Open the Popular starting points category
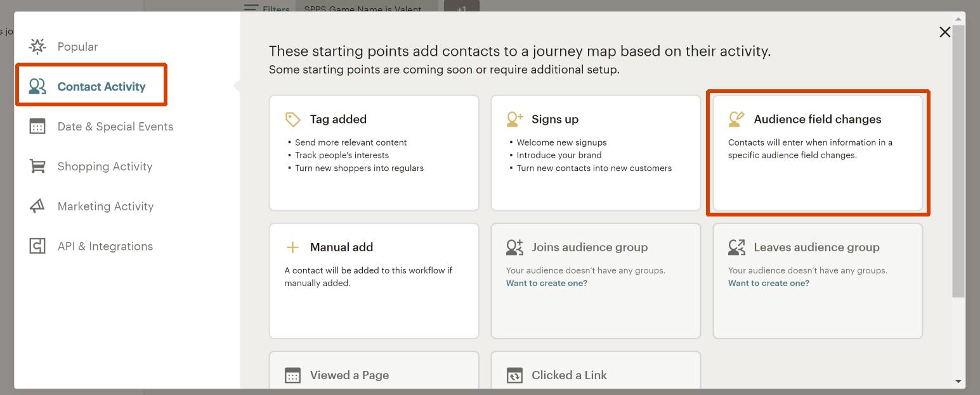The image size is (980, 395). 77,47
